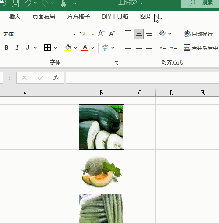Open the font size 12 dropdown

[92, 34]
